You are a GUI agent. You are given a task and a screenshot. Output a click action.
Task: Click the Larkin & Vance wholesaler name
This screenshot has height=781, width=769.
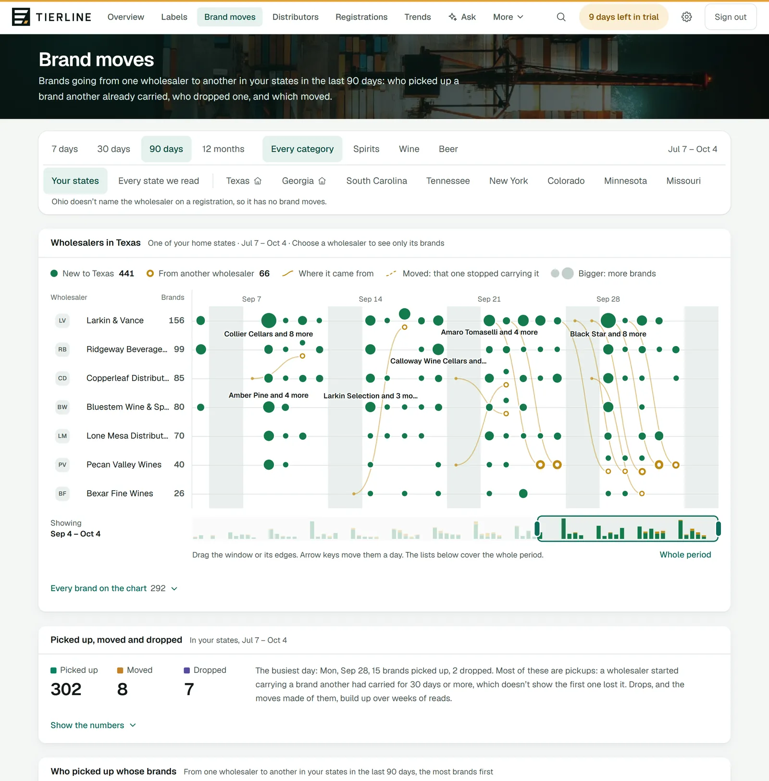(115, 321)
